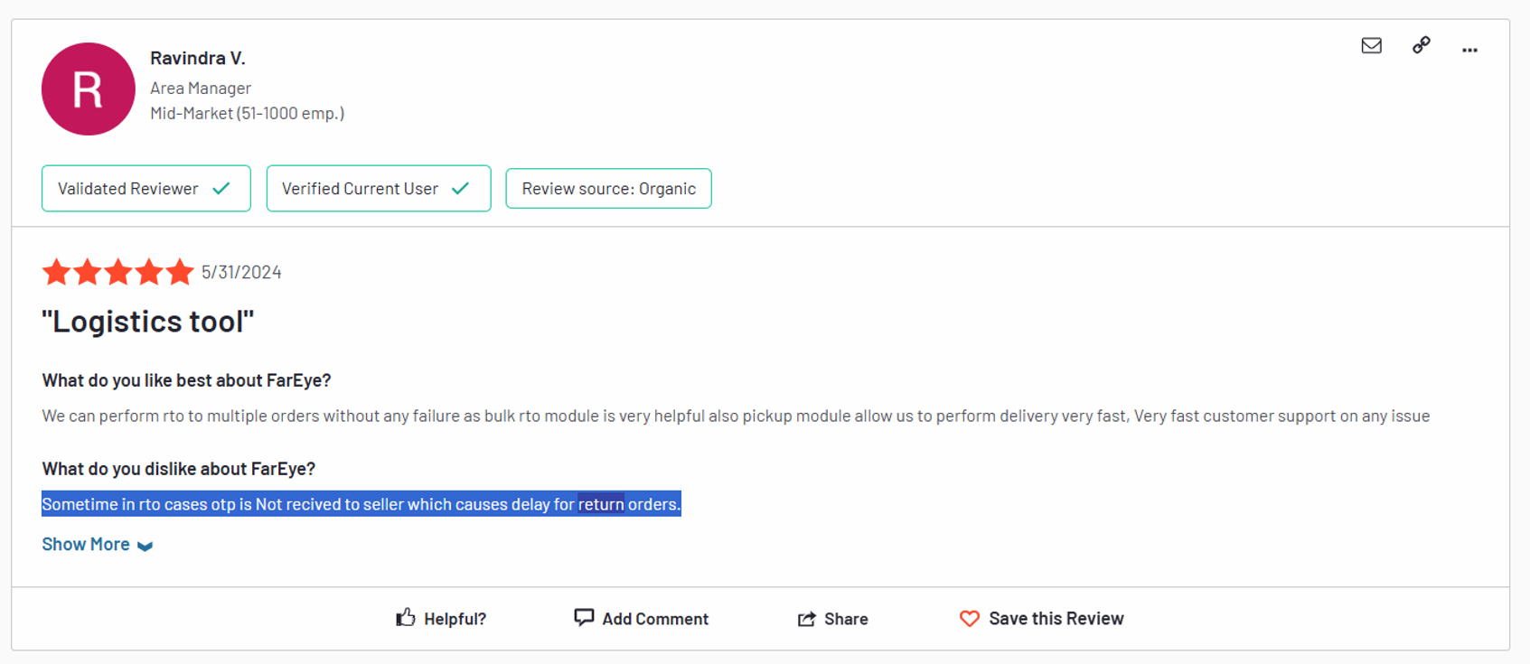Click the speech bubble comment icon
Viewport: 1530px width, 664px height.
584,617
